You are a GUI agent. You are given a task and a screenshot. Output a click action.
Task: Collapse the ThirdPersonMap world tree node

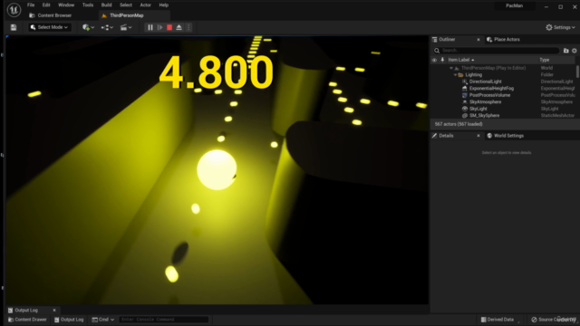point(451,68)
